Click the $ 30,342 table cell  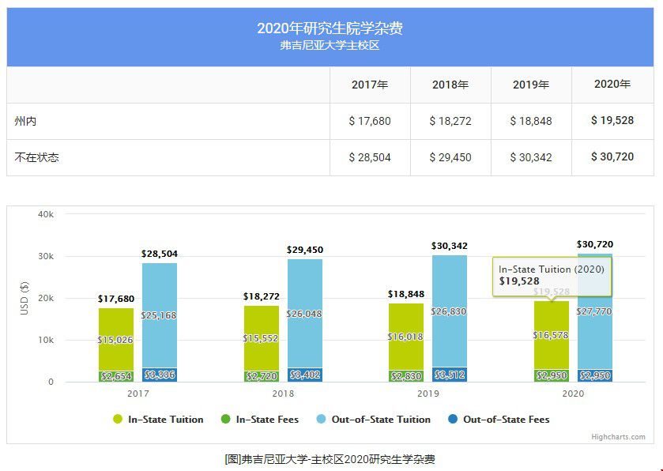(531, 158)
